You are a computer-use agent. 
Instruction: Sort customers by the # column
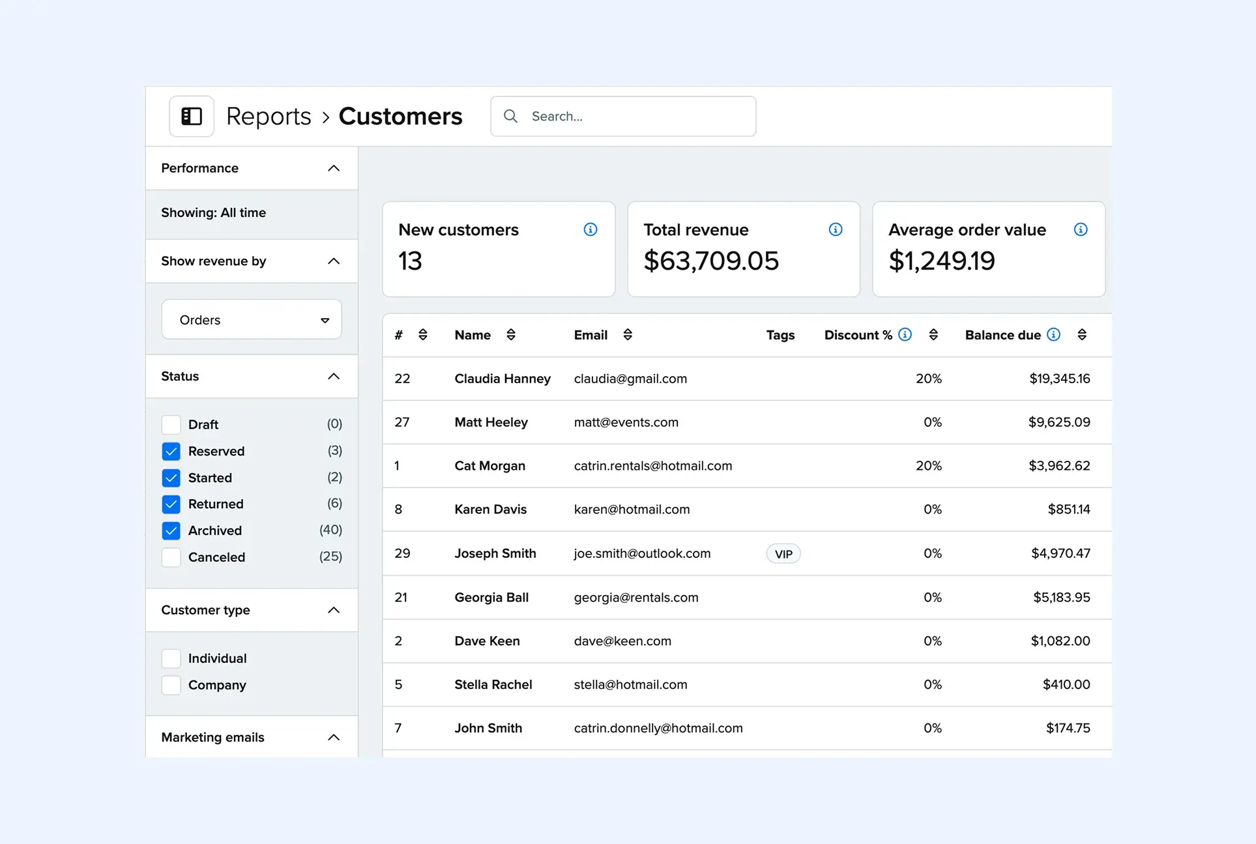coord(423,334)
